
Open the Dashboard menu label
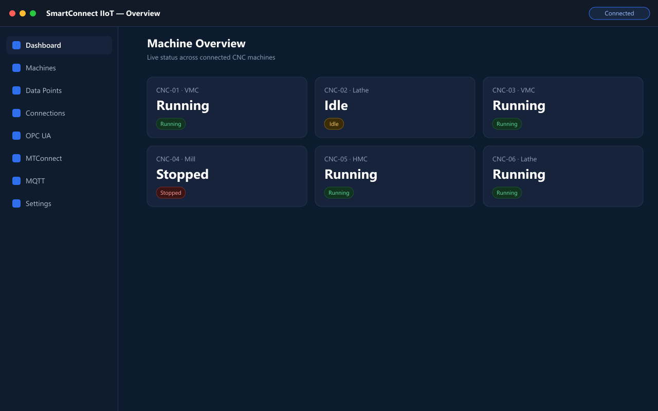[43, 45]
